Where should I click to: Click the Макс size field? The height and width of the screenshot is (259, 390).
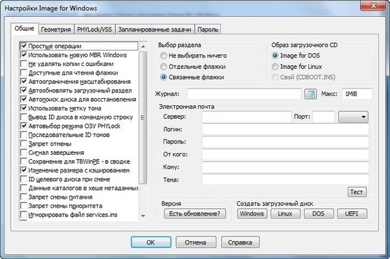pyautogui.click(x=357, y=94)
